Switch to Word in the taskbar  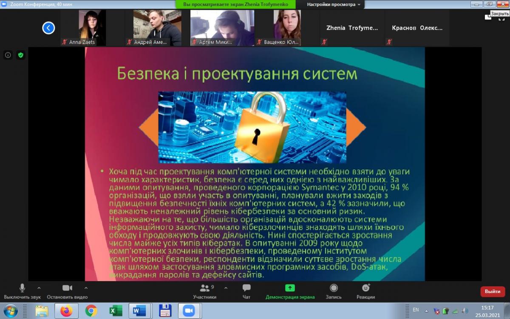tap(139, 311)
